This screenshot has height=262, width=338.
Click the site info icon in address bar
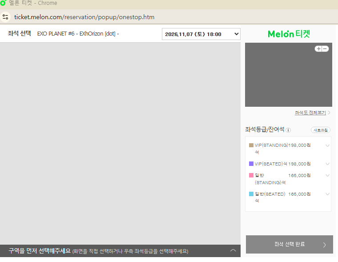[5, 17]
